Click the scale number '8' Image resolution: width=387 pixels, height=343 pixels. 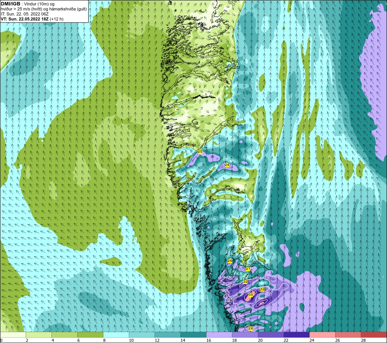click(x=104, y=340)
